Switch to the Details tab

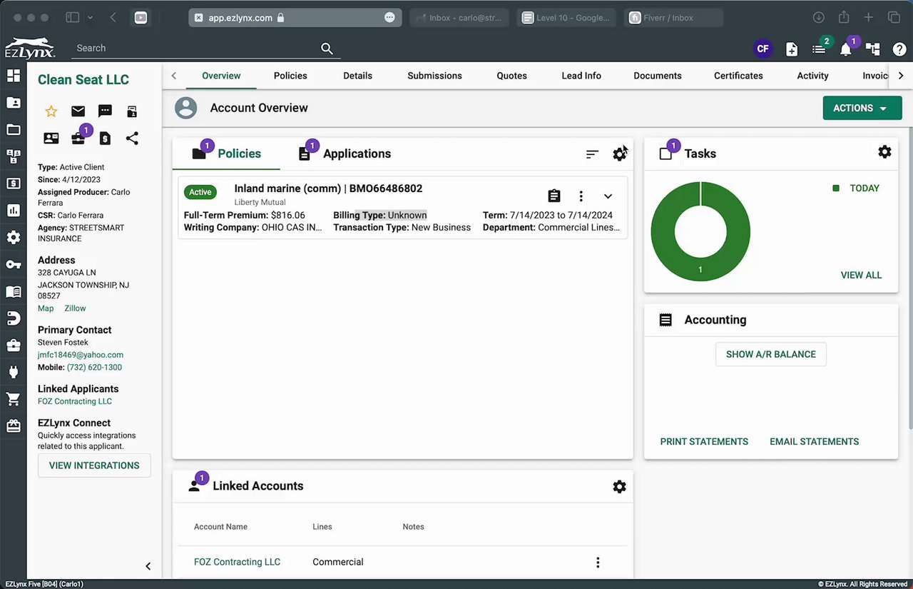pyautogui.click(x=357, y=76)
